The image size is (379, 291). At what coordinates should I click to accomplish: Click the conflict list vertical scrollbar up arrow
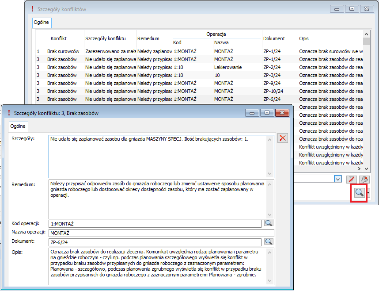[366, 34]
